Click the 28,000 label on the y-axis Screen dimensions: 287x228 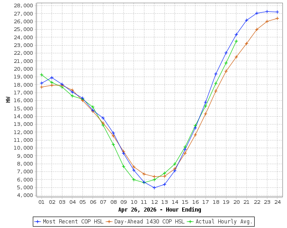pos(23,5)
